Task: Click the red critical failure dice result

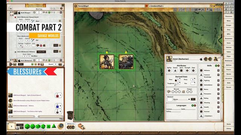Action: pyautogui.click(x=58, y=95)
